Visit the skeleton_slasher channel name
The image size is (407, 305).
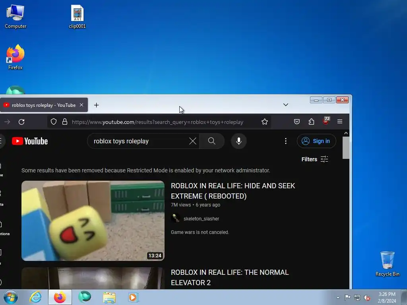click(201, 219)
